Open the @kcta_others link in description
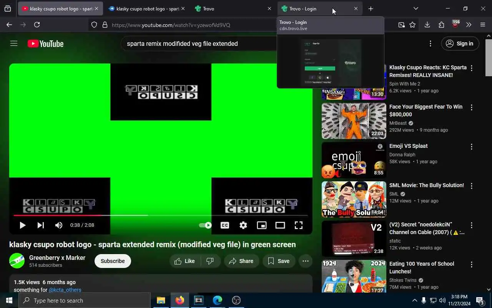Viewport: 492px width, 308px height. [65, 290]
